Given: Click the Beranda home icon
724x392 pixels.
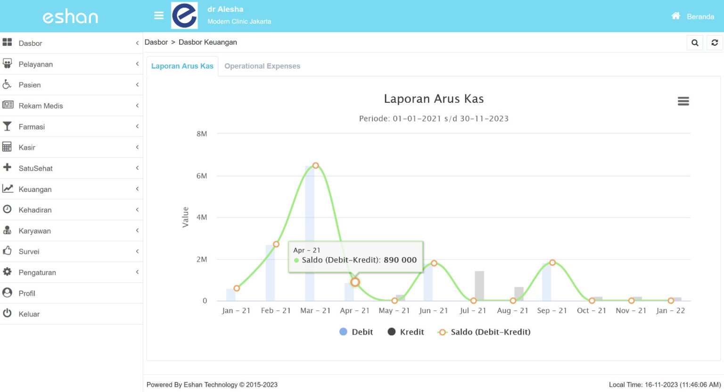Looking at the screenshot, I should click(675, 16).
